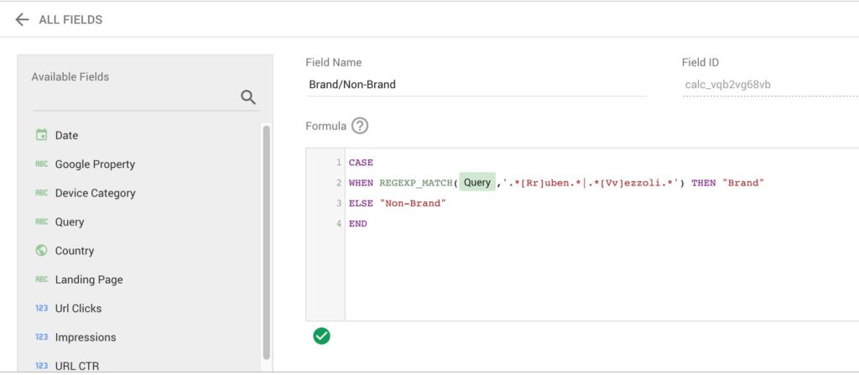
Task: Click the Formula help question mark icon
Action: tap(360, 126)
